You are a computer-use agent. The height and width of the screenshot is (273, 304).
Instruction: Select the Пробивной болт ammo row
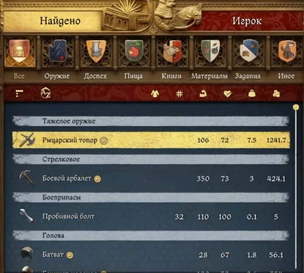151,216
